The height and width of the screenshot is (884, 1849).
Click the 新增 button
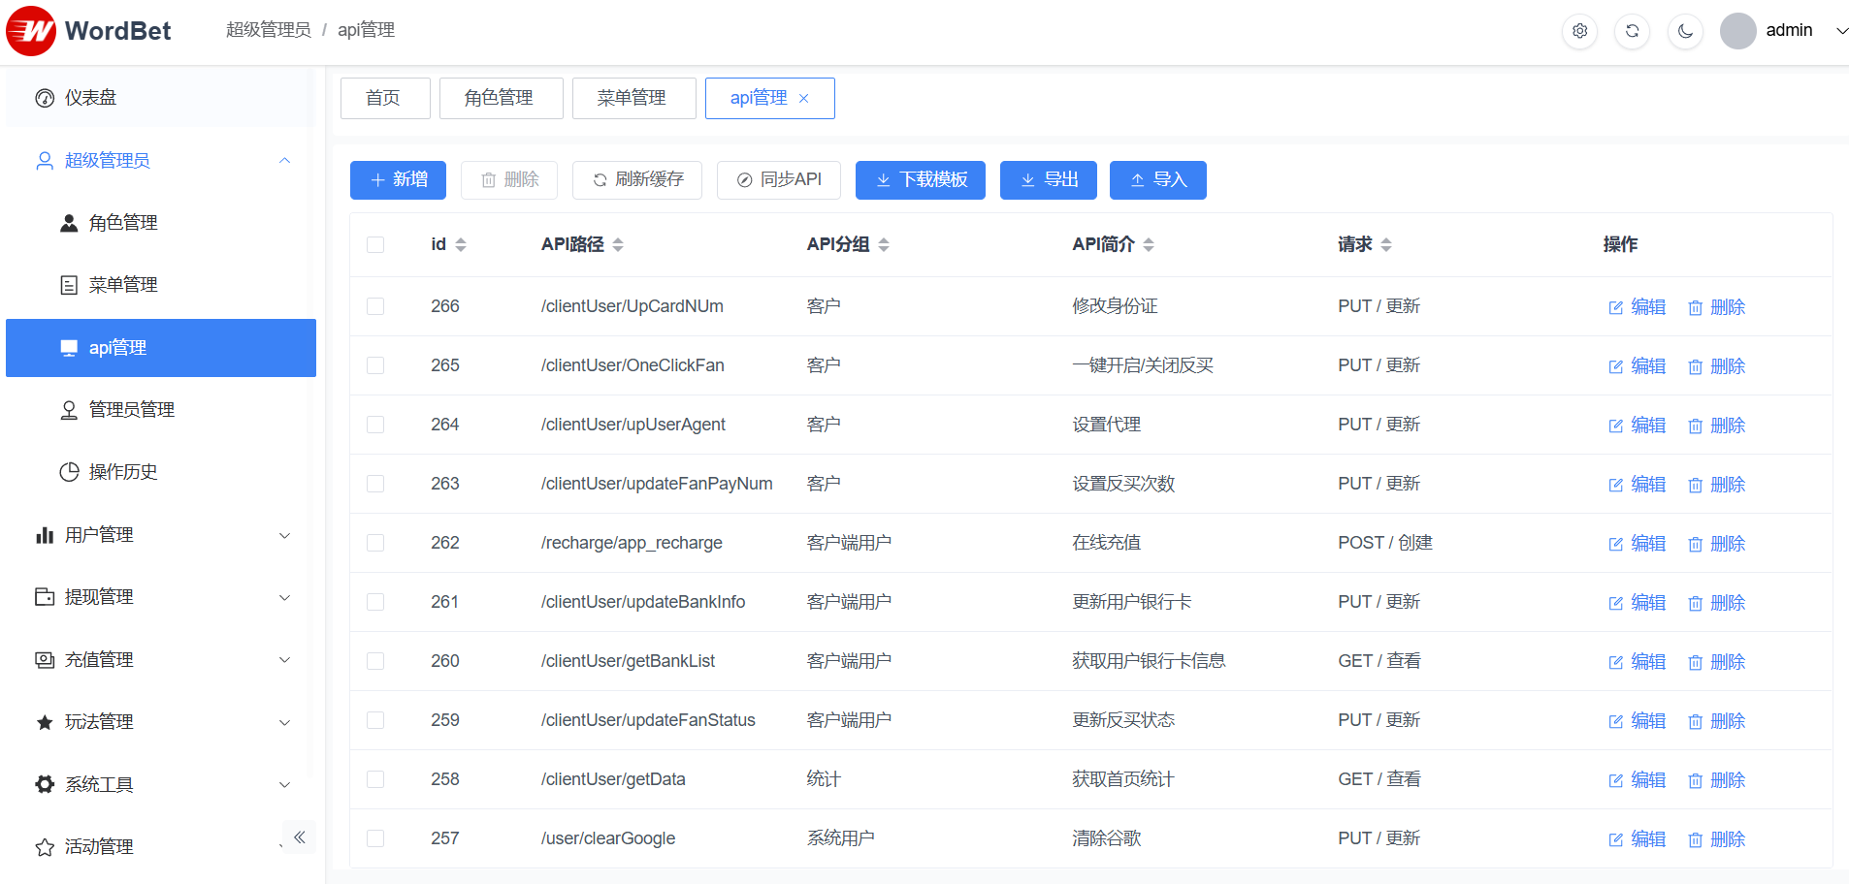pyautogui.click(x=398, y=180)
